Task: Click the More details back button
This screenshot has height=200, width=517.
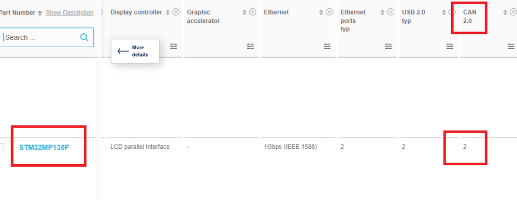Action: [x=135, y=51]
